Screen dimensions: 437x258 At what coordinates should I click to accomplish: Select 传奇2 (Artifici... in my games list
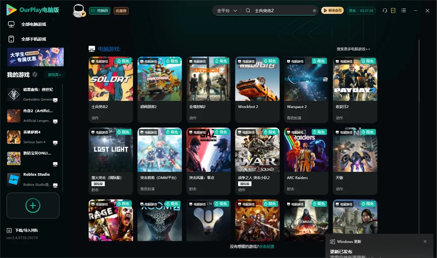click(34, 115)
